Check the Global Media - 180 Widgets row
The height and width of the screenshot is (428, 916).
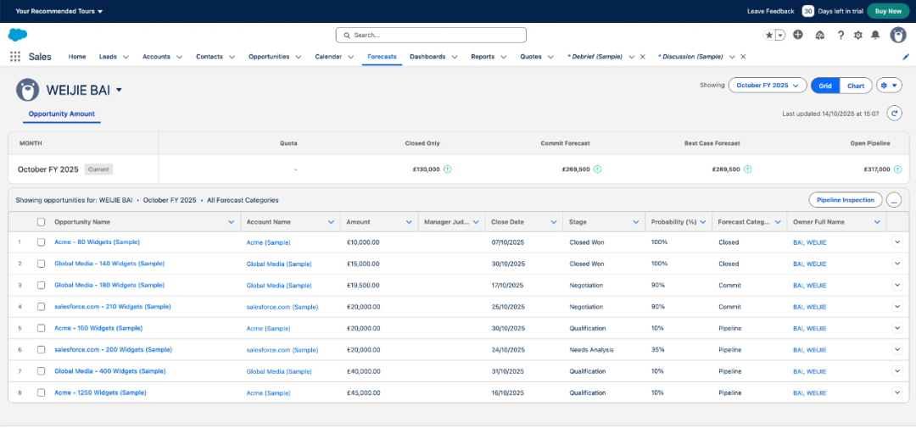click(x=41, y=285)
